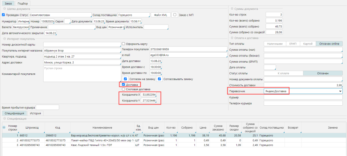Click the Курьер input field
Image resolution: width=347 pixels, height=156 pixels.
tap(303, 98)
